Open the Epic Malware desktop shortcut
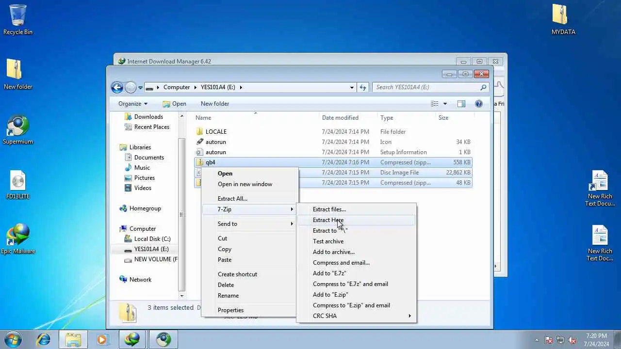 (x=18, y=239)
